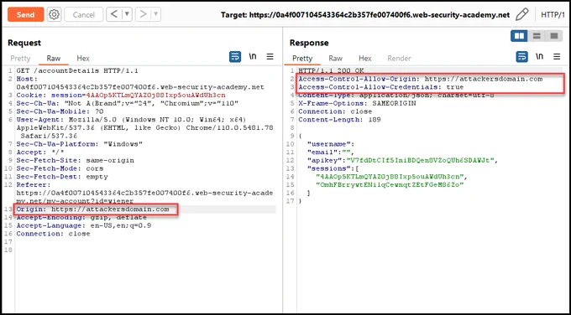The image size is (571, 315).
Task: Click Access-Control-Allow-Origin response header
Action: click(421, 79)
